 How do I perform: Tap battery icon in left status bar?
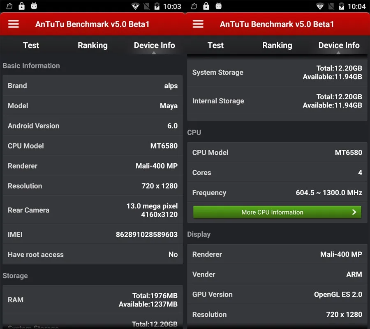pyautogui.click(x=157, y=7)
